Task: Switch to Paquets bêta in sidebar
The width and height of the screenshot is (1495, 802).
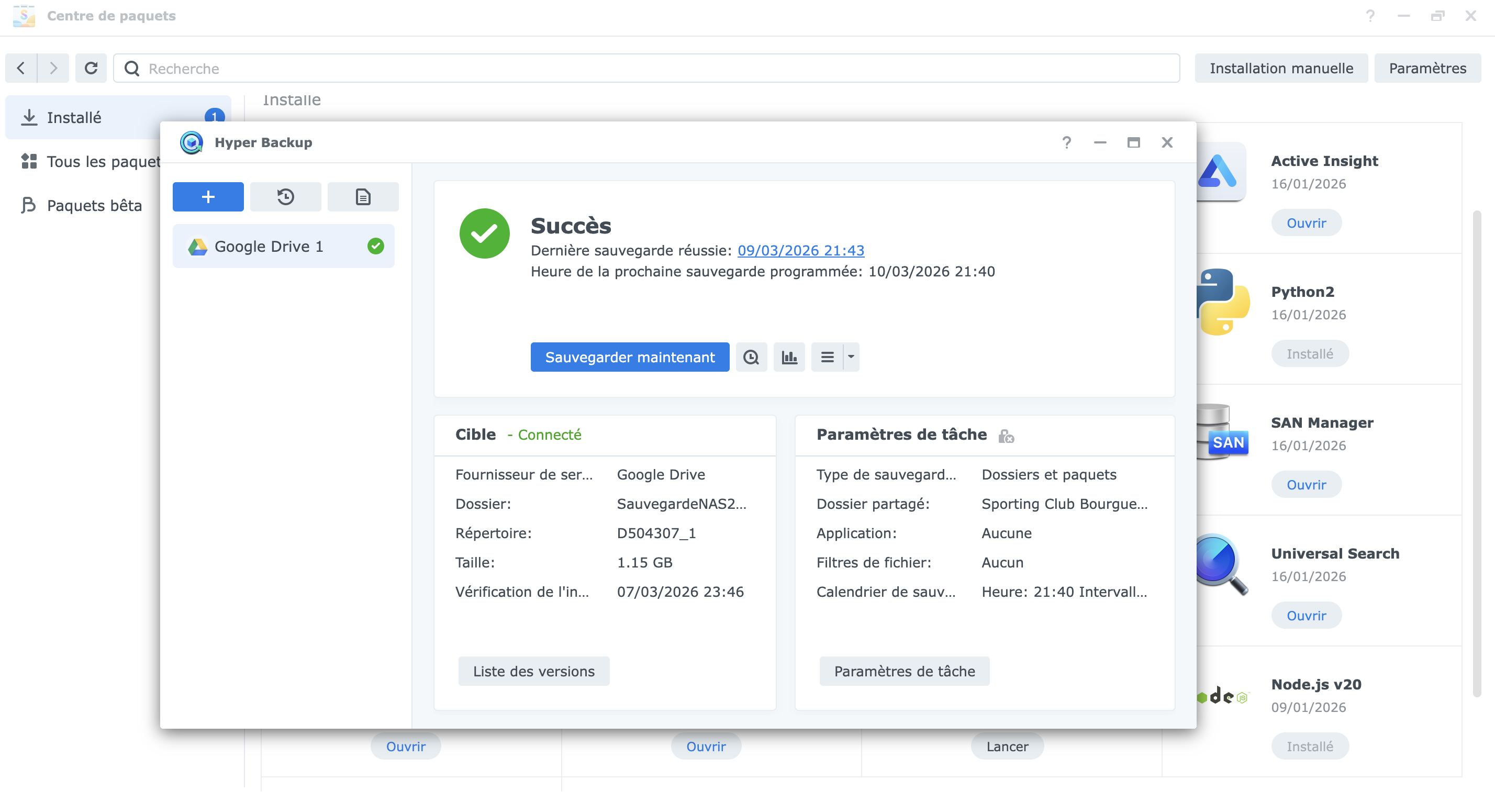Action: tap(94, 205)
